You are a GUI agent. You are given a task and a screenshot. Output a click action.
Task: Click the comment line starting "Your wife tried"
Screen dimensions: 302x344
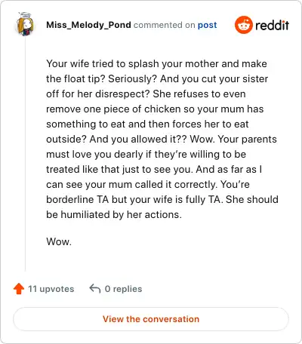[x=156, y=63]
